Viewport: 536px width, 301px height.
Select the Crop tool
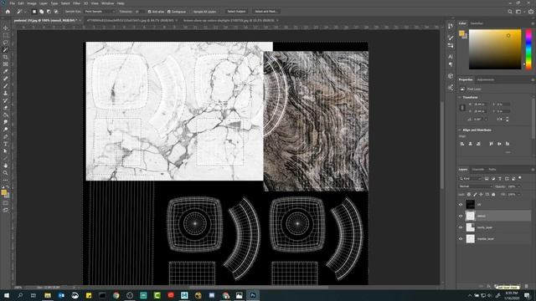(5, 57)
